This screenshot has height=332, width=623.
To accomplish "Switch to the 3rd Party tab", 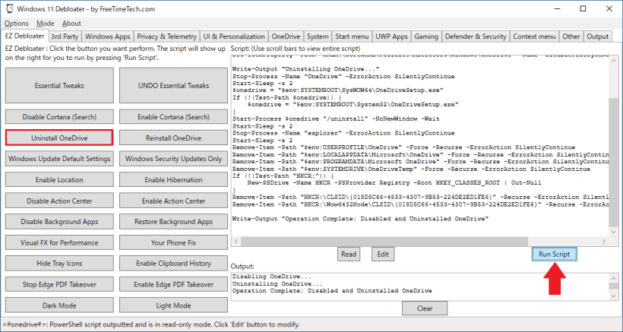I will point(65,36).
